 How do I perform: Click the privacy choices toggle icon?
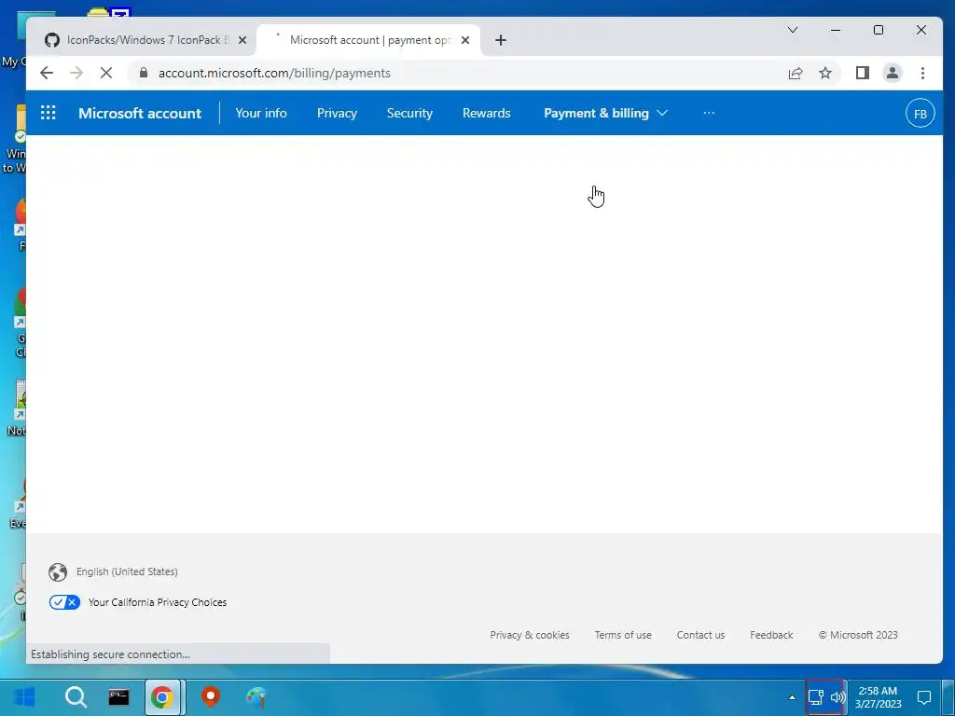coord(64,602)
